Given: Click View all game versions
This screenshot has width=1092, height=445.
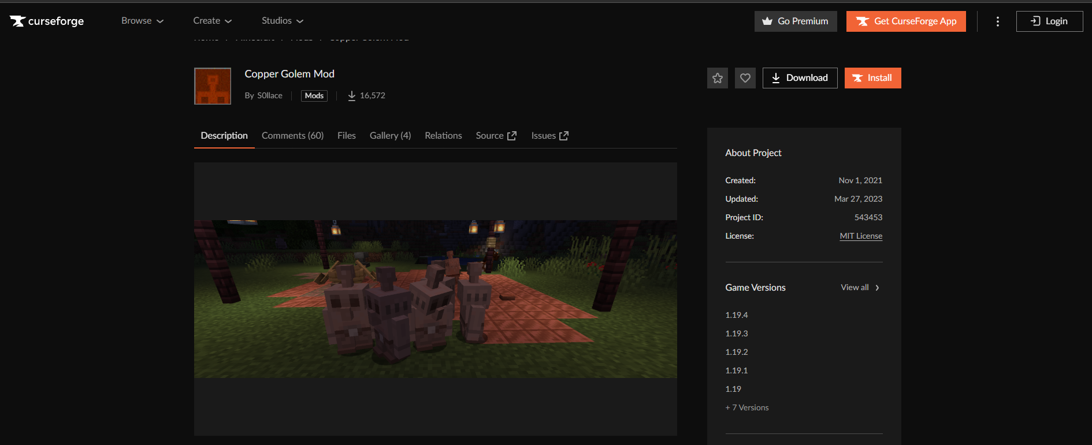Looking at the screenshot, I should [860, 288].
